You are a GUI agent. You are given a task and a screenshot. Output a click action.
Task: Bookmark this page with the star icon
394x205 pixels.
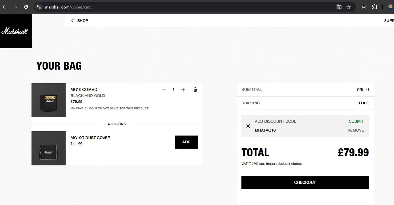click(349, 7)
